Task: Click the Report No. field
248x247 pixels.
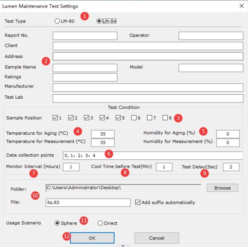Action: (85, 36)
